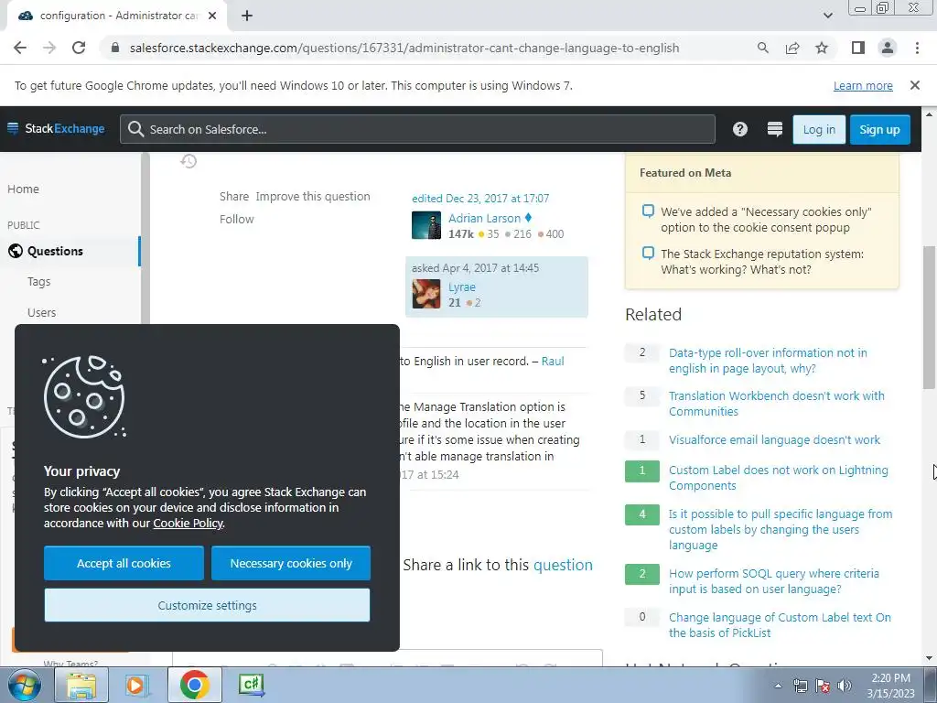Open the Stack Exchange sites switcher icon

click(774, 129)
